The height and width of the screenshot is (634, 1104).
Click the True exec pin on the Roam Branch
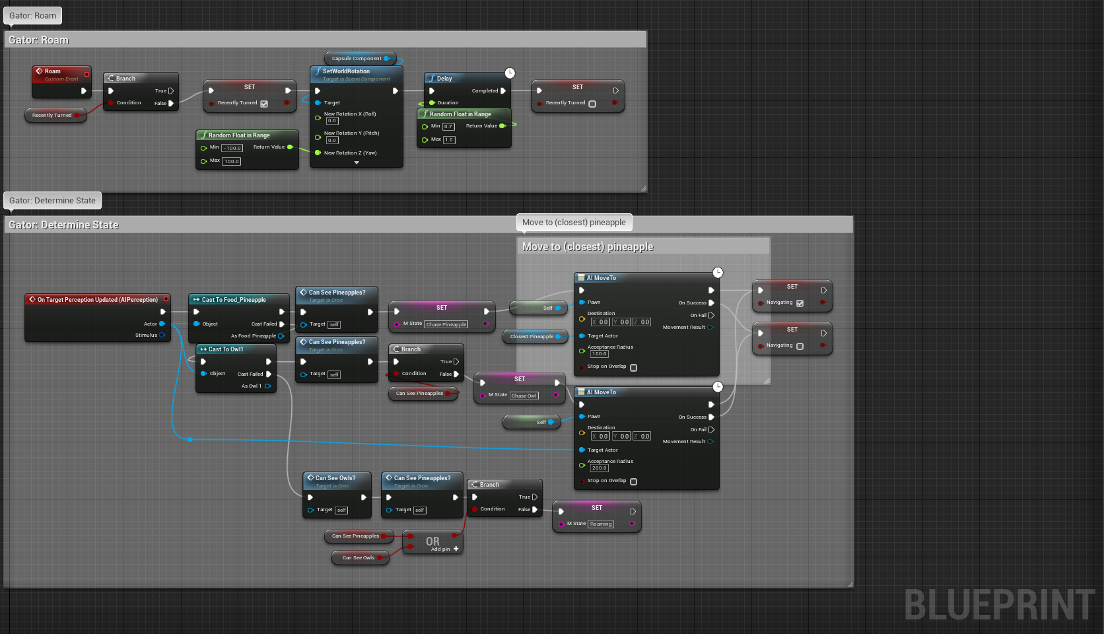171,90
